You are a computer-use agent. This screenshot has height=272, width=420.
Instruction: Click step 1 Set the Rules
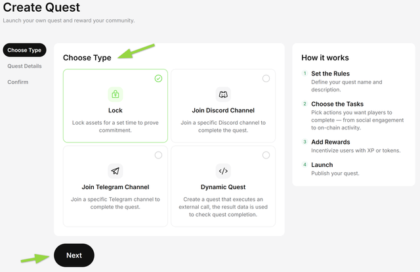point(331,74)
